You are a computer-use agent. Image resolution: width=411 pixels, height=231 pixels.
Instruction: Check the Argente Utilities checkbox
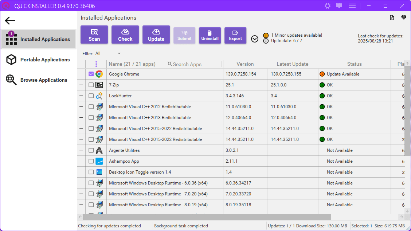pos(91,150)
